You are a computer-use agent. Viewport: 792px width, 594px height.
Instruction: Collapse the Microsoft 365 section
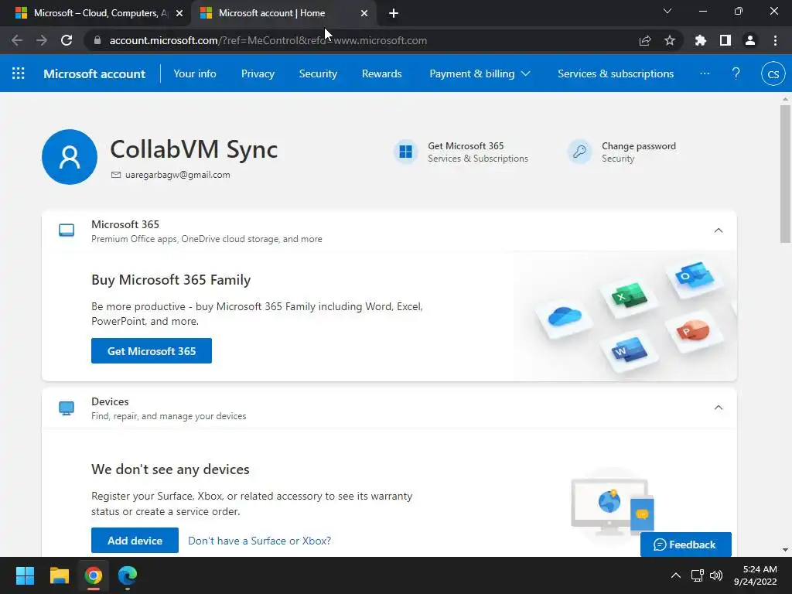point(719,230)
